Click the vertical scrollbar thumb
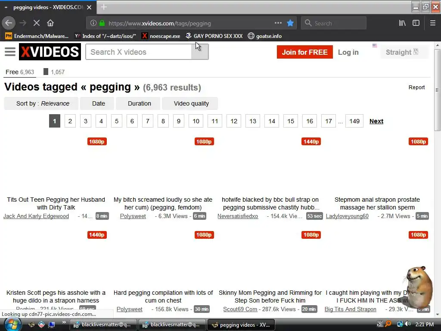Image resolution: width=441 pixels, height=331 pixels. click(x=438, y=90)
